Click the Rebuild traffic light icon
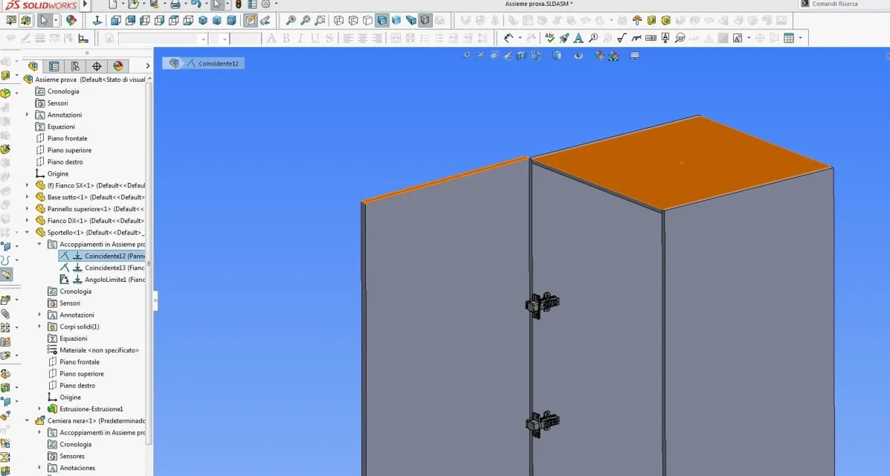Screen dimensions: 890x476 [x=239, y=4]
